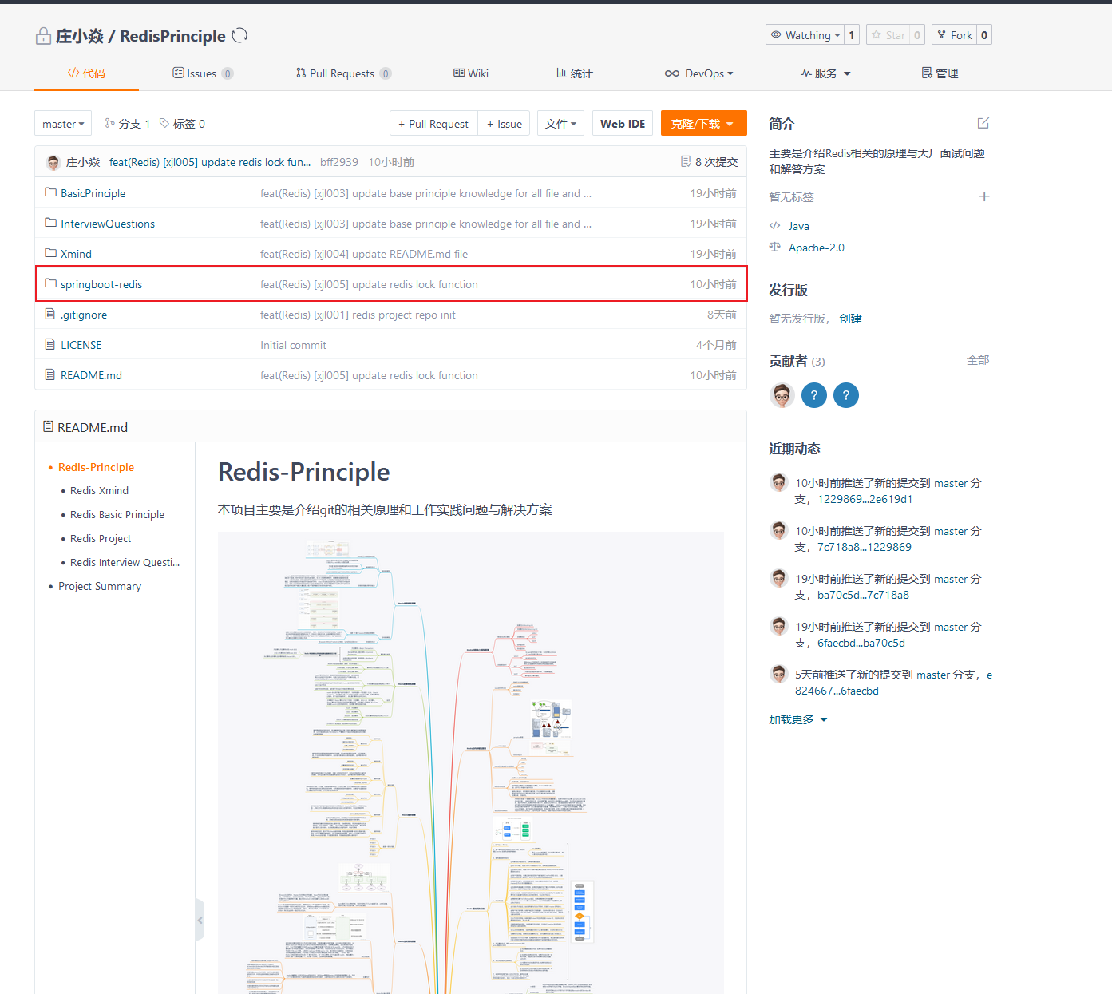This screenshot has height=994, width=1112.
Task: Add a tag with the plus icon beside 暂无标签
Action: (984, 196)
